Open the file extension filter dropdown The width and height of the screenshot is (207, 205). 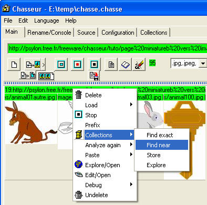pos(203,64)
